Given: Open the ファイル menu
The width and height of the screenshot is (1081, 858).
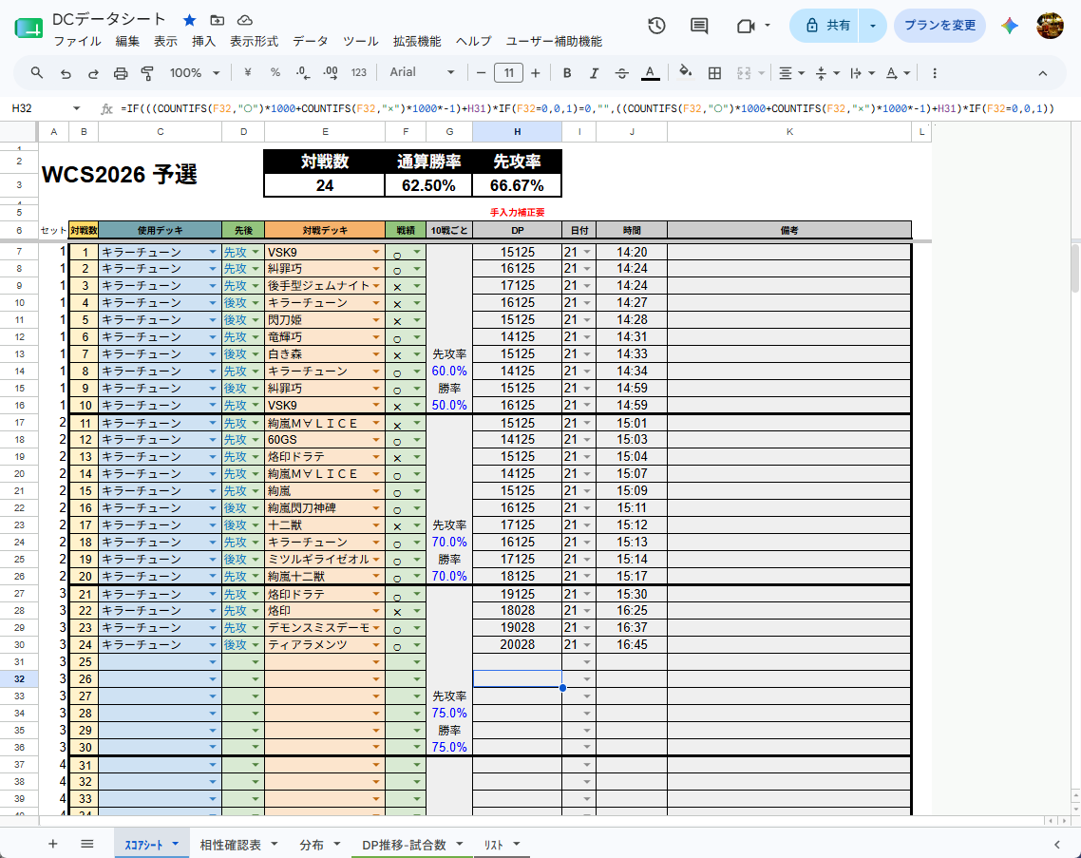Looking at the screenshot, I should pyautogui.click(x=77, y=42).
